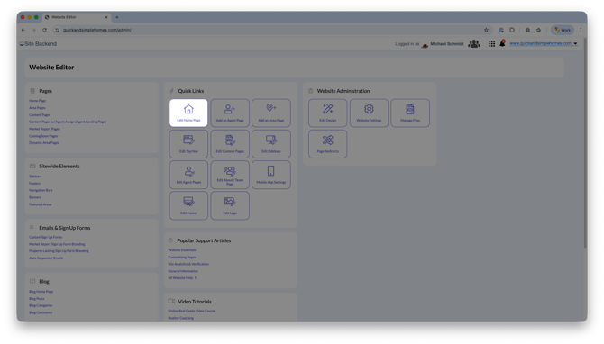Open the Banners link
604x344 pixels.
(35, 197)
